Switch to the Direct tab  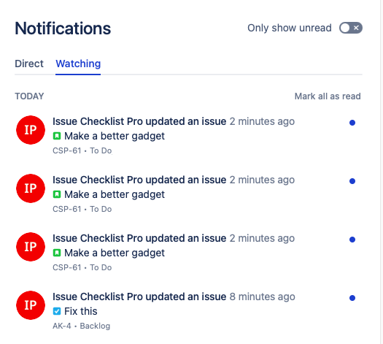(x=29, y=64)
